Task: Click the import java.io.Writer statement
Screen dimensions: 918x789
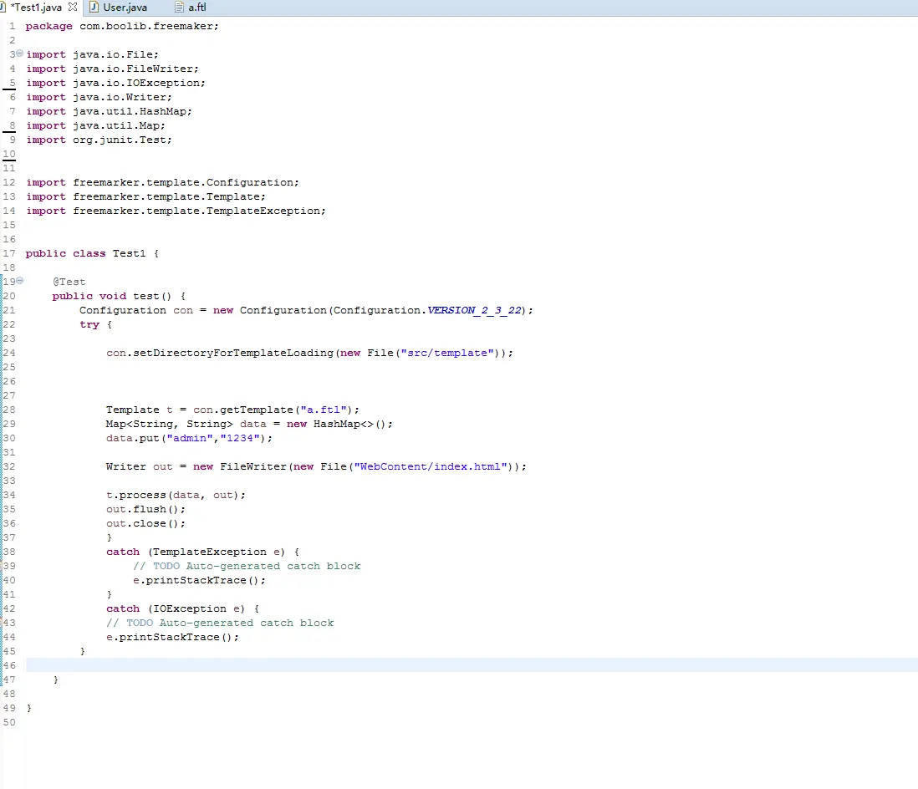Action: pos(99,97)
